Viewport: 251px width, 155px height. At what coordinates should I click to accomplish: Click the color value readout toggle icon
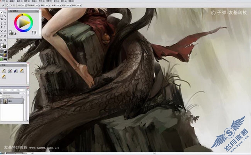pos(34,33)
